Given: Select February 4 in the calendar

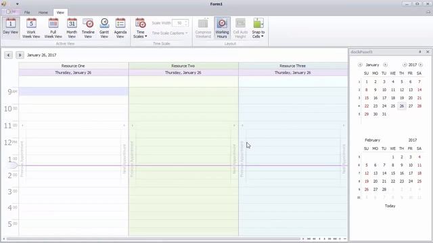Looking at the screenshot, I should (419, 157).
